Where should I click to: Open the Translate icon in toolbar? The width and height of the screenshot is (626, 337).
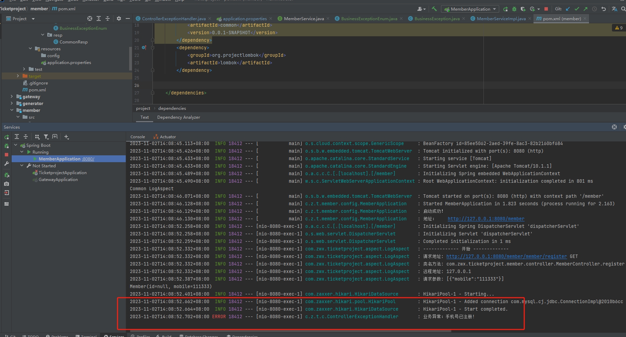[x=614, y=9]
